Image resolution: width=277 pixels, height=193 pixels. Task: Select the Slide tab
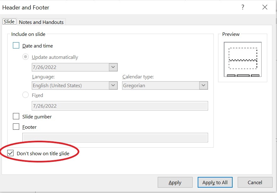(x=9, y=21)
